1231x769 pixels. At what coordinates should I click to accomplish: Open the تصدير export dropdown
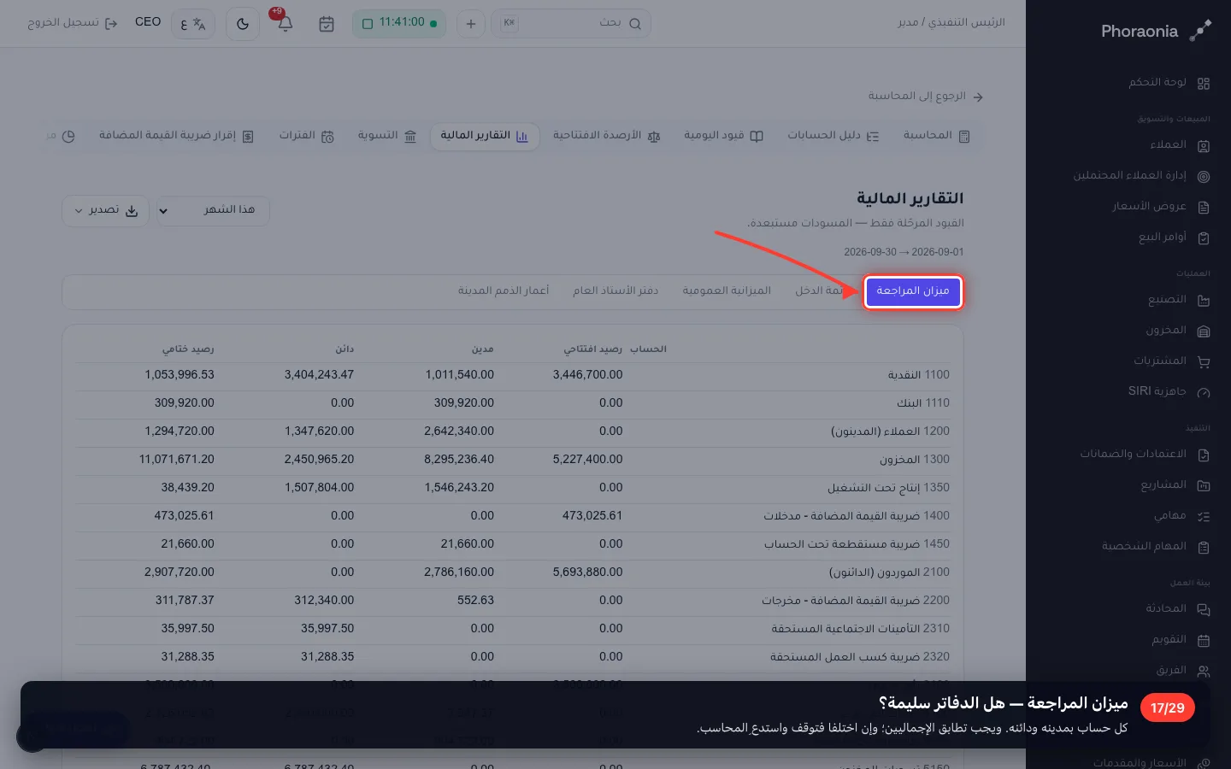(105, 210)
